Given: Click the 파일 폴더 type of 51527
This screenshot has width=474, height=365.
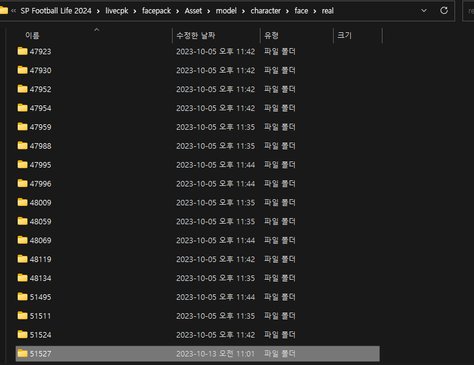Looking at the screenshot, I should pos(279,353).
